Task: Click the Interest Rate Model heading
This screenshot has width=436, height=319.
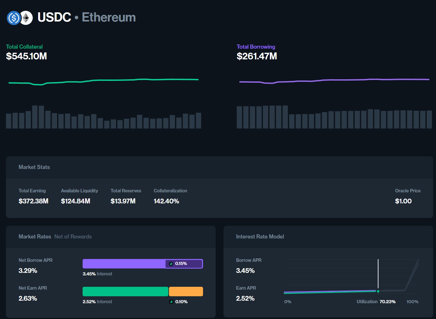Action: pos(260,237)
